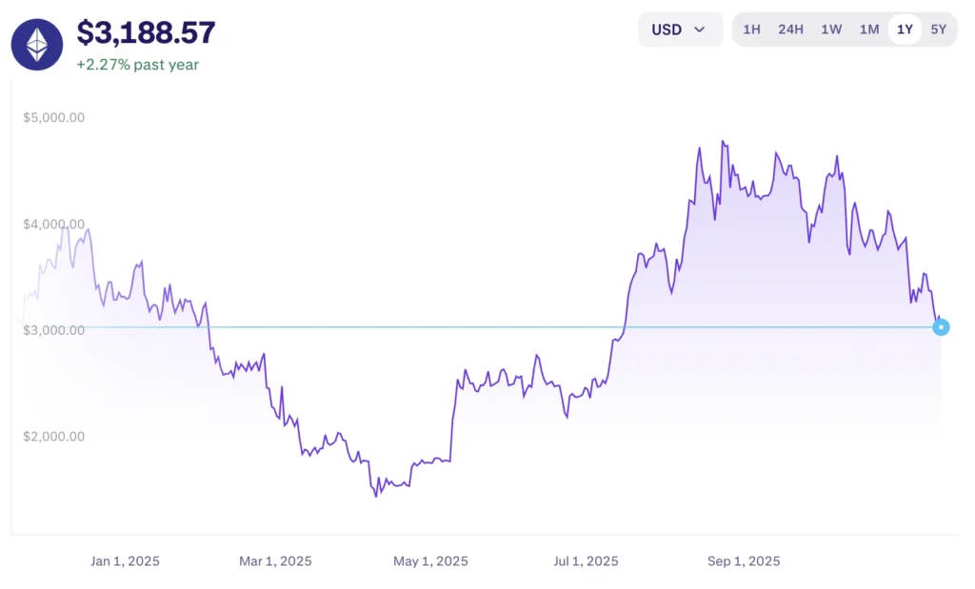
Task: Expand the currency selection menu
Action: (680, 29)
